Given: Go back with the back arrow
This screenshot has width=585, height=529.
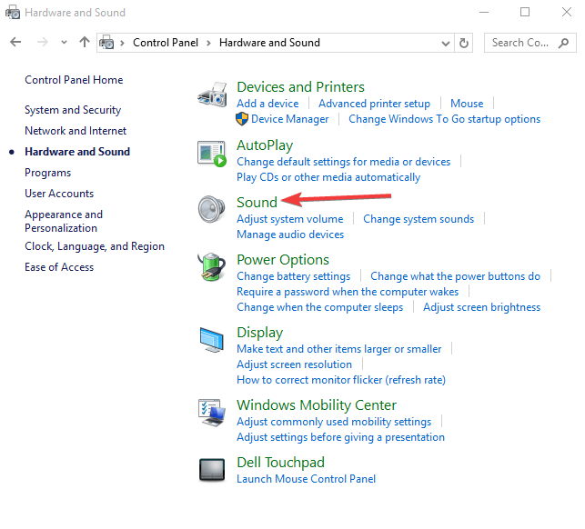Looking at the screenshot, I should tap(15, 42).
